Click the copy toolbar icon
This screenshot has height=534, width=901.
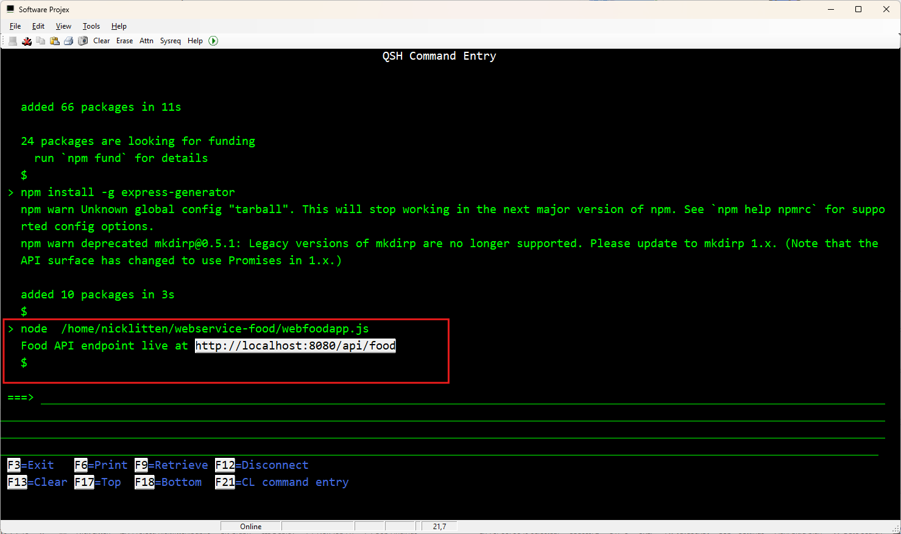pos(41,41)
